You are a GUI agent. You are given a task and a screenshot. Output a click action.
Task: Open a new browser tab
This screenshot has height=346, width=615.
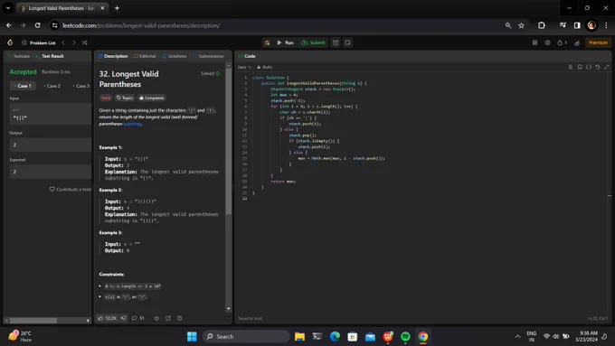coord(117,8)
